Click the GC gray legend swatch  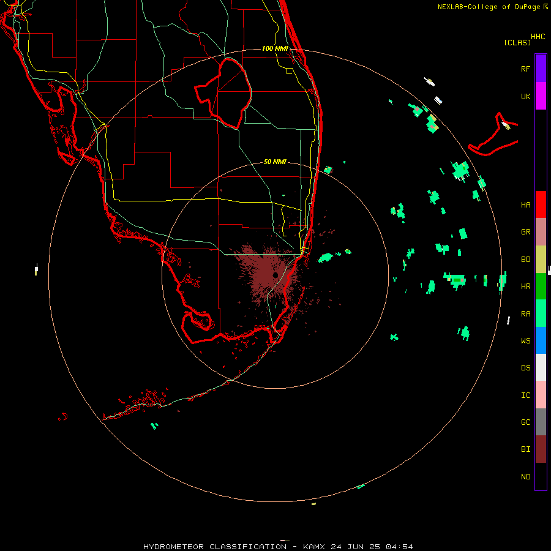[541, 422]
